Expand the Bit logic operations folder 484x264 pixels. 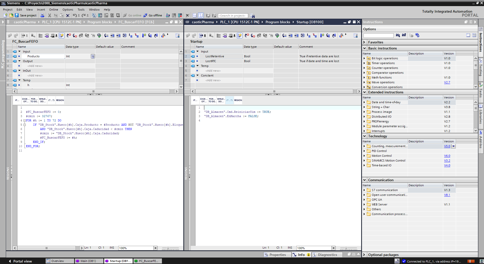[364, 58]
